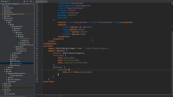Viewport: 173px width, 97px height.
Task: Expand the main folder under views
Action: [x=7, y=78]
